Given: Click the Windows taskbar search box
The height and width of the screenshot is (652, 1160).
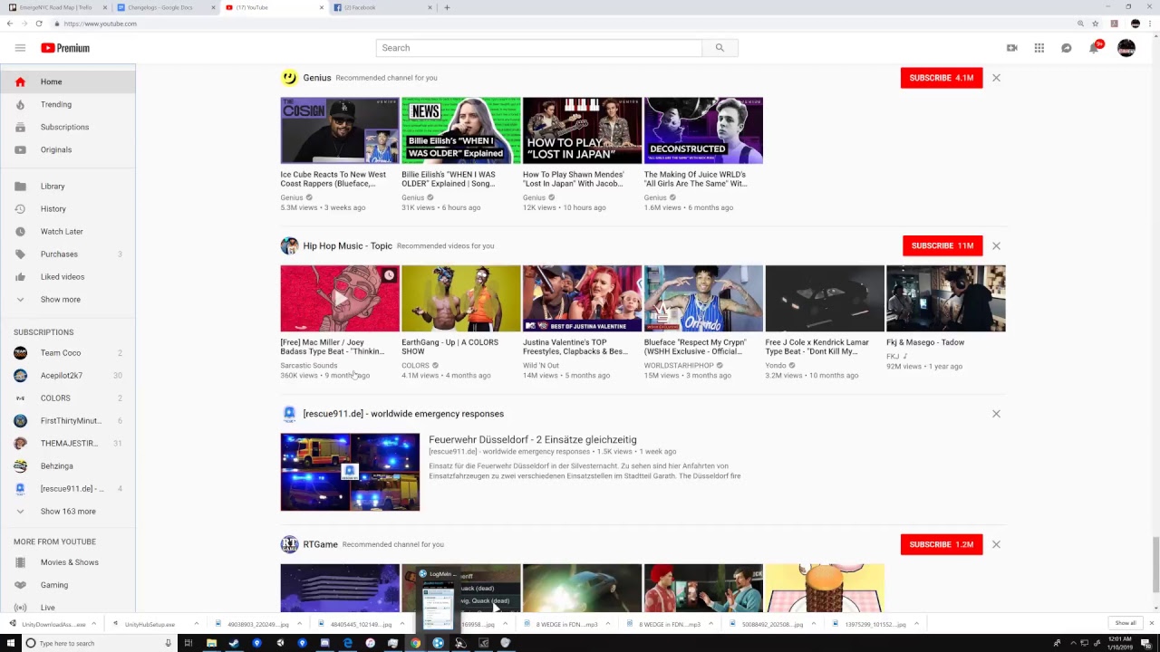Looking at the screenshot, I should 98,643.
